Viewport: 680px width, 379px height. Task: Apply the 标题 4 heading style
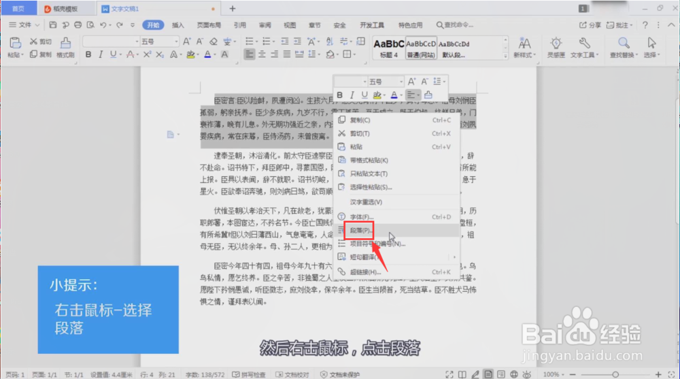[x=388, y=48]
